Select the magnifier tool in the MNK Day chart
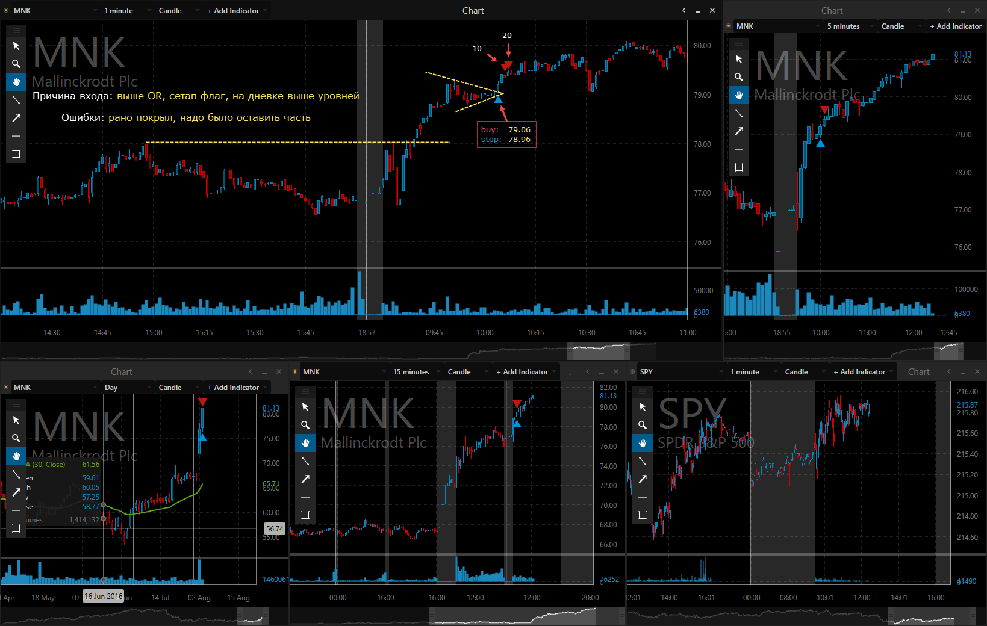This screenshot has height=626, width=987. coord(16,438)
